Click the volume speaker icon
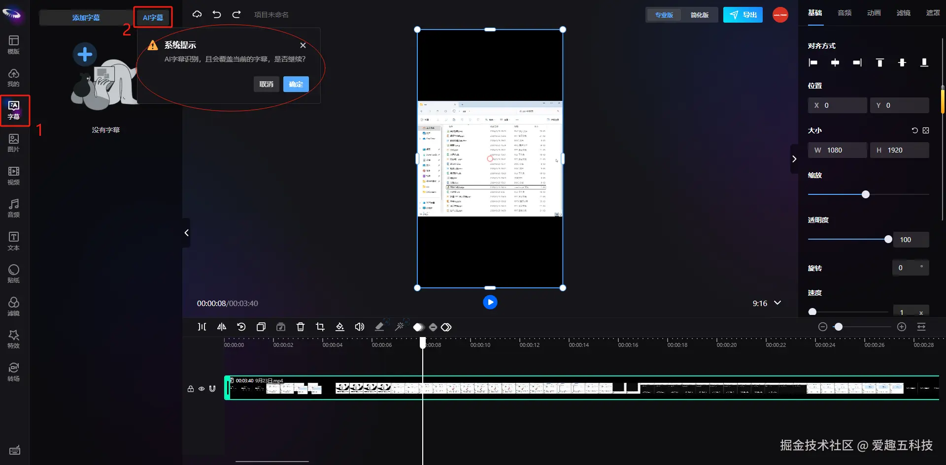This screenshot has width=946, height=465. 360,327
